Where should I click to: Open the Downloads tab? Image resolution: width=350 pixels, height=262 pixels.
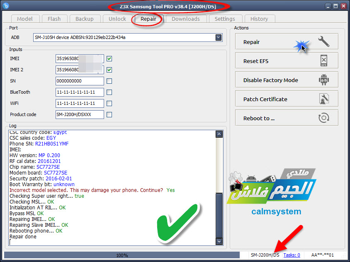[186, 19]
